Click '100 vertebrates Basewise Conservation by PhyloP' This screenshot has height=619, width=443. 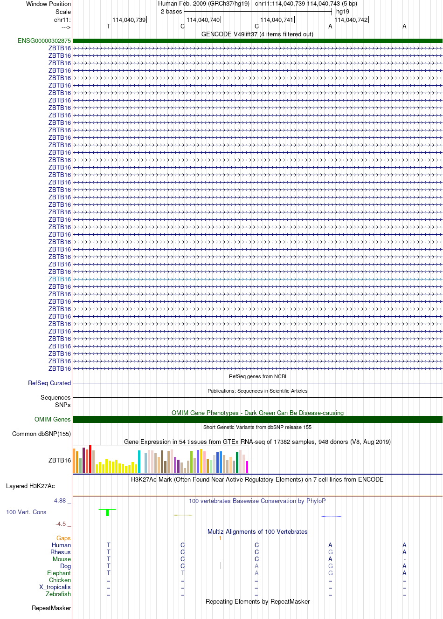point(257,501)
